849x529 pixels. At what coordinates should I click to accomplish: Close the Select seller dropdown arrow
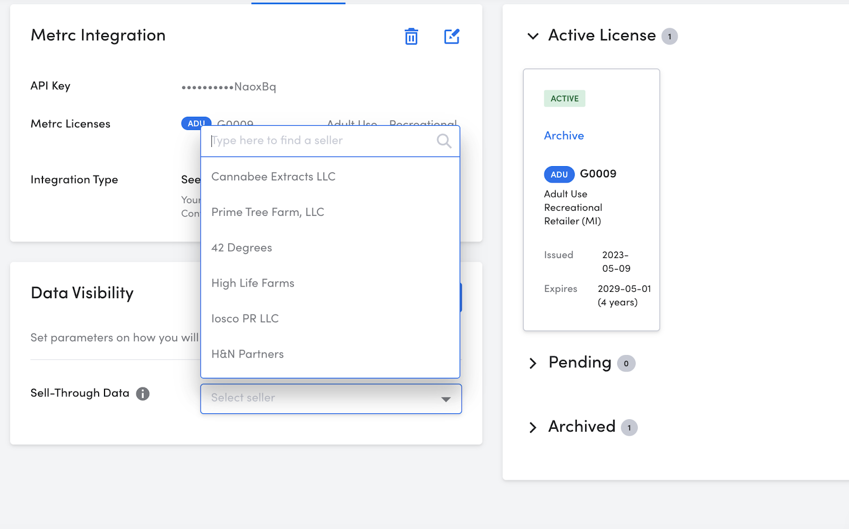446,399
